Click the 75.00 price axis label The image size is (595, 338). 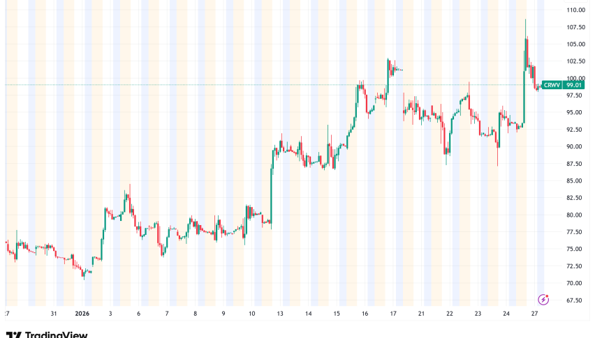575,249
